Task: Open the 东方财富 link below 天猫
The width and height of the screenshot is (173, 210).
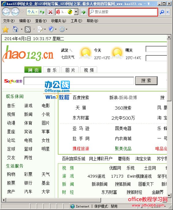Action: (x=81, y=118)
